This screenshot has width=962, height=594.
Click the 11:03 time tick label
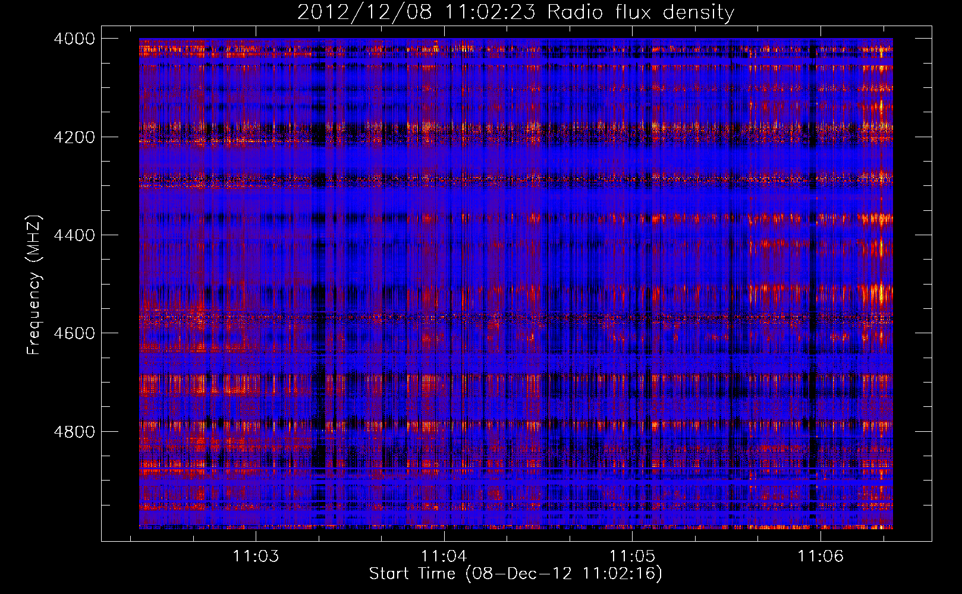(256, 557)
